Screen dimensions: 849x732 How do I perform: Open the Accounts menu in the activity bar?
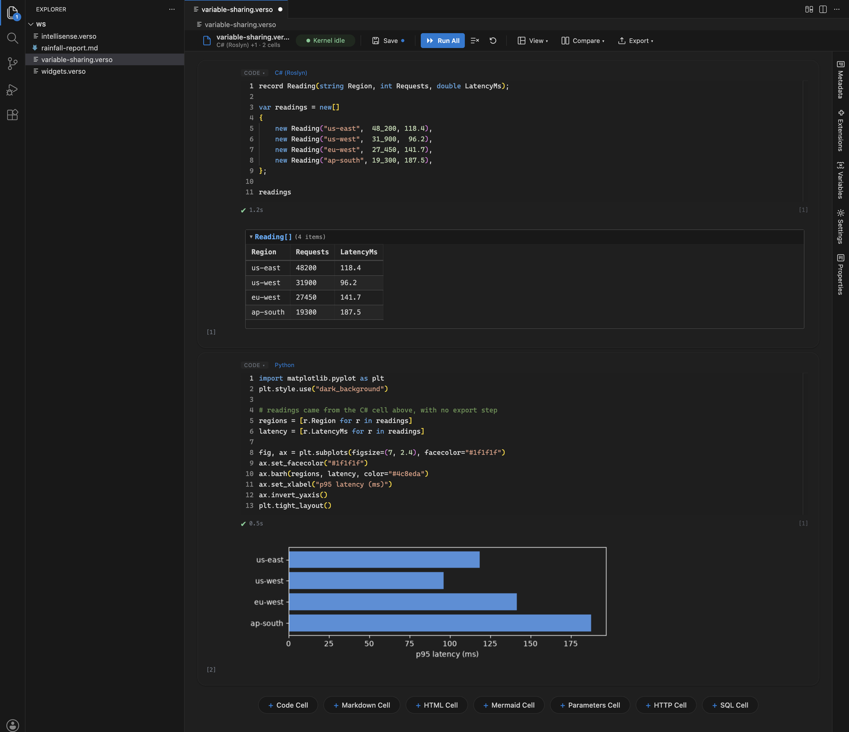pos(12,725)
